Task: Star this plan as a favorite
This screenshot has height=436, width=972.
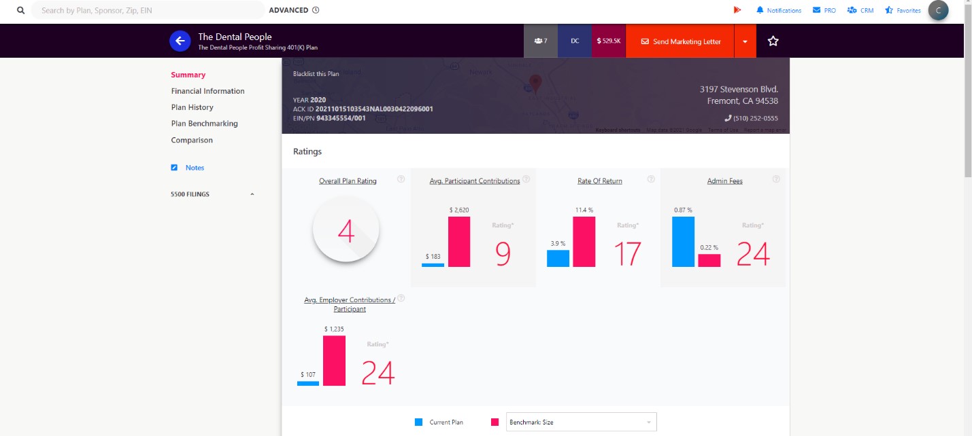Action: (x=773, y=41)
